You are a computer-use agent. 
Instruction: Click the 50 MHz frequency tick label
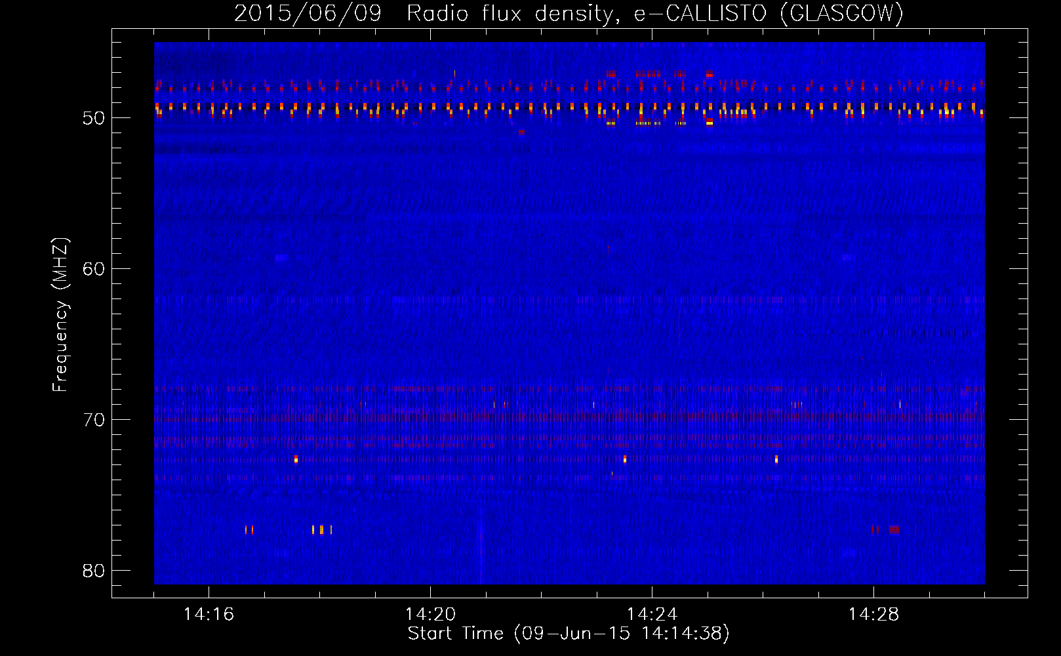94,118
